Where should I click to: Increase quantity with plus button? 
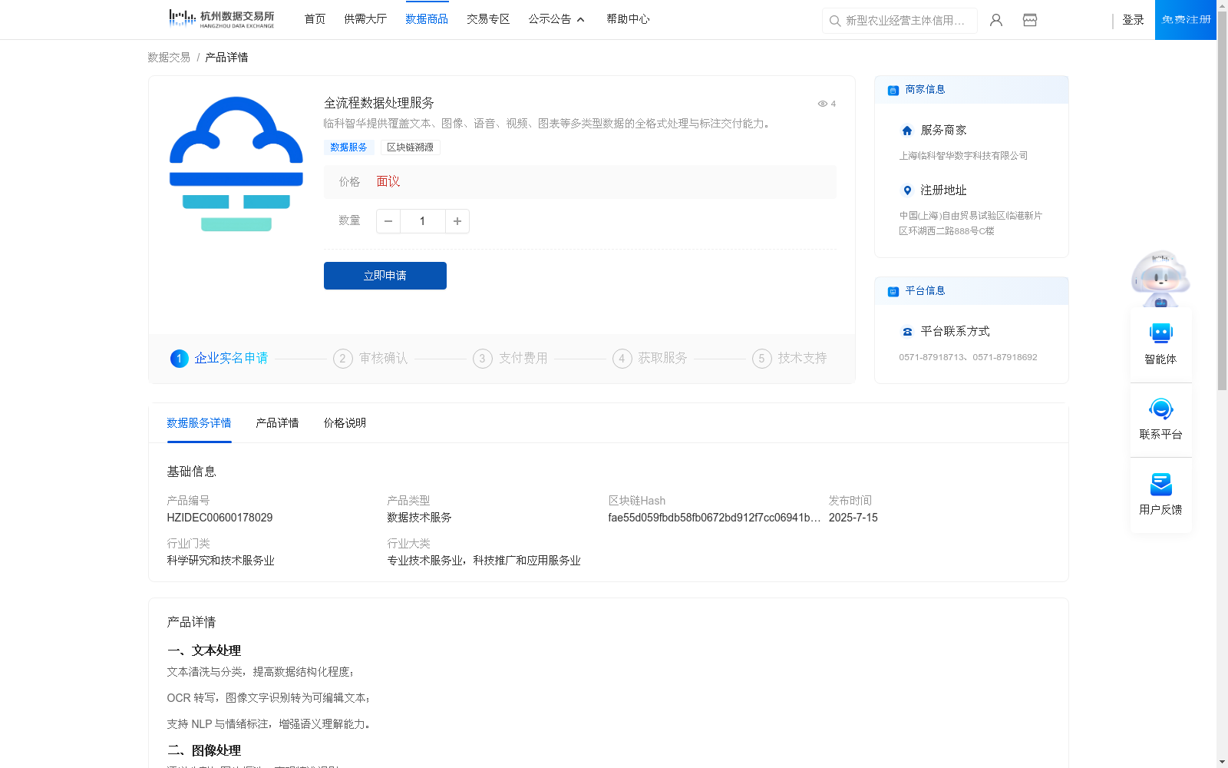tap(457, 221)
